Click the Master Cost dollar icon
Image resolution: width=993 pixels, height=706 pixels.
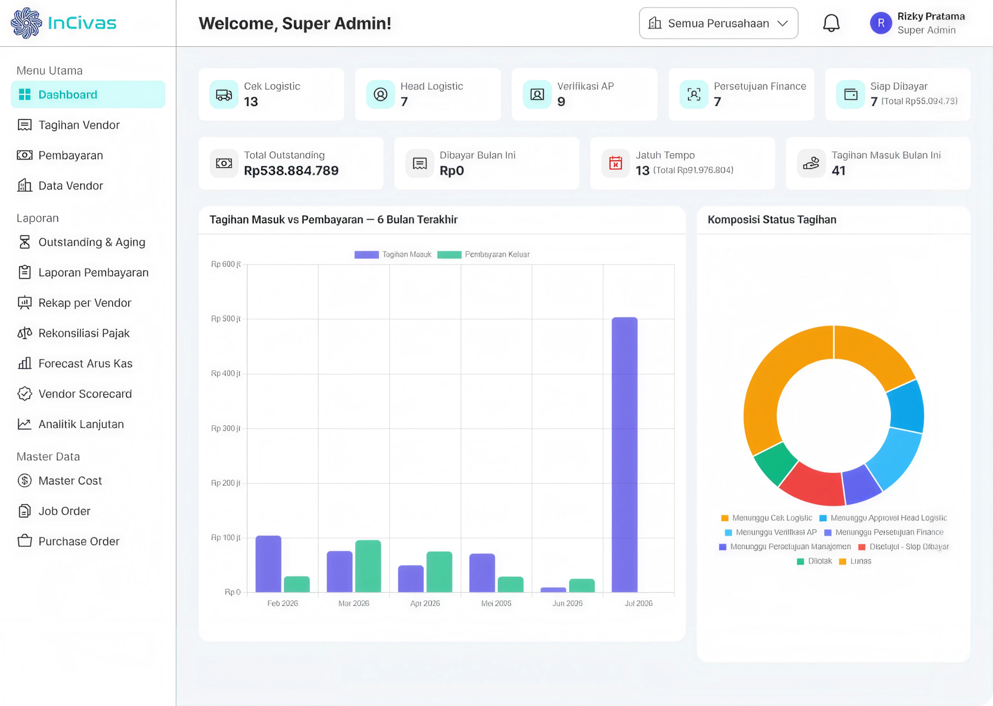[x=25, y=480]
